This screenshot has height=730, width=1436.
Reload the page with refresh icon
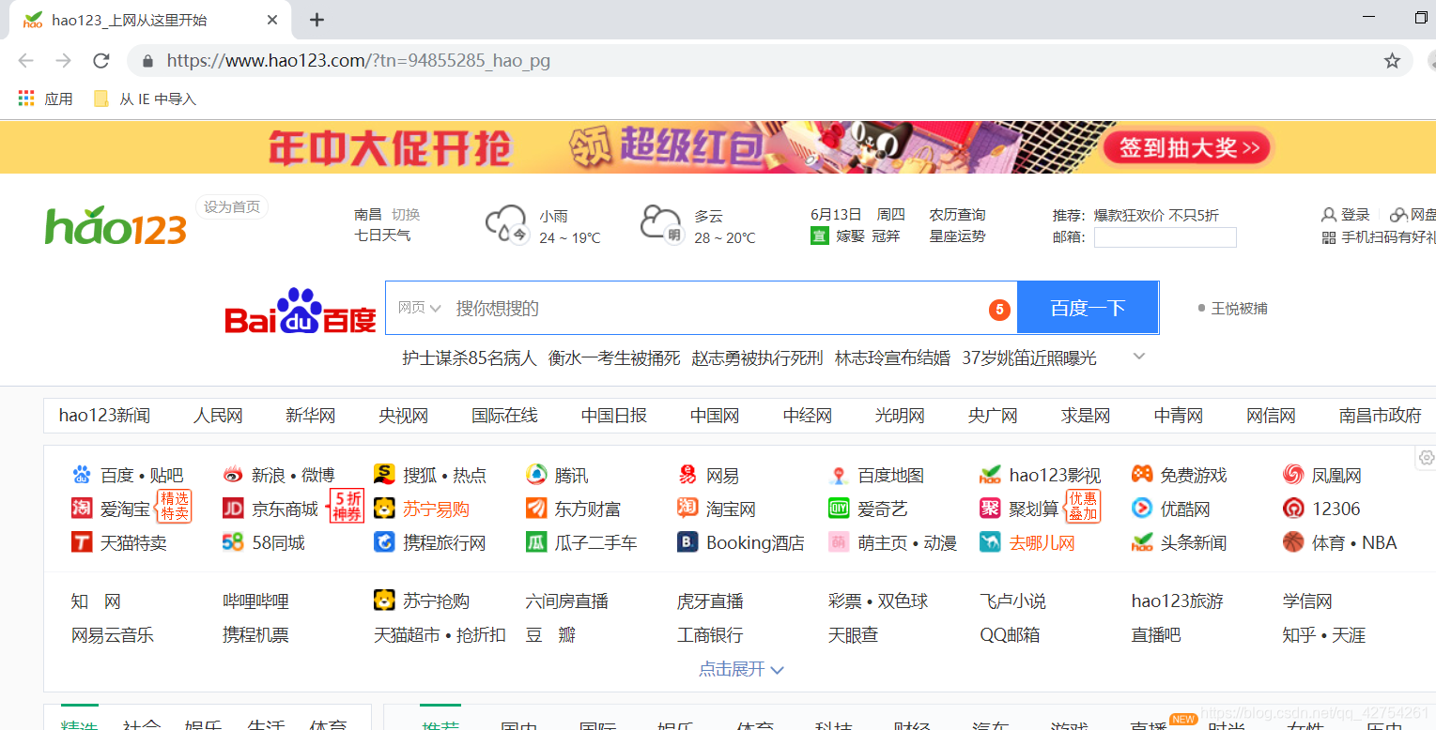pyautogui.click(x=101, y=61)
